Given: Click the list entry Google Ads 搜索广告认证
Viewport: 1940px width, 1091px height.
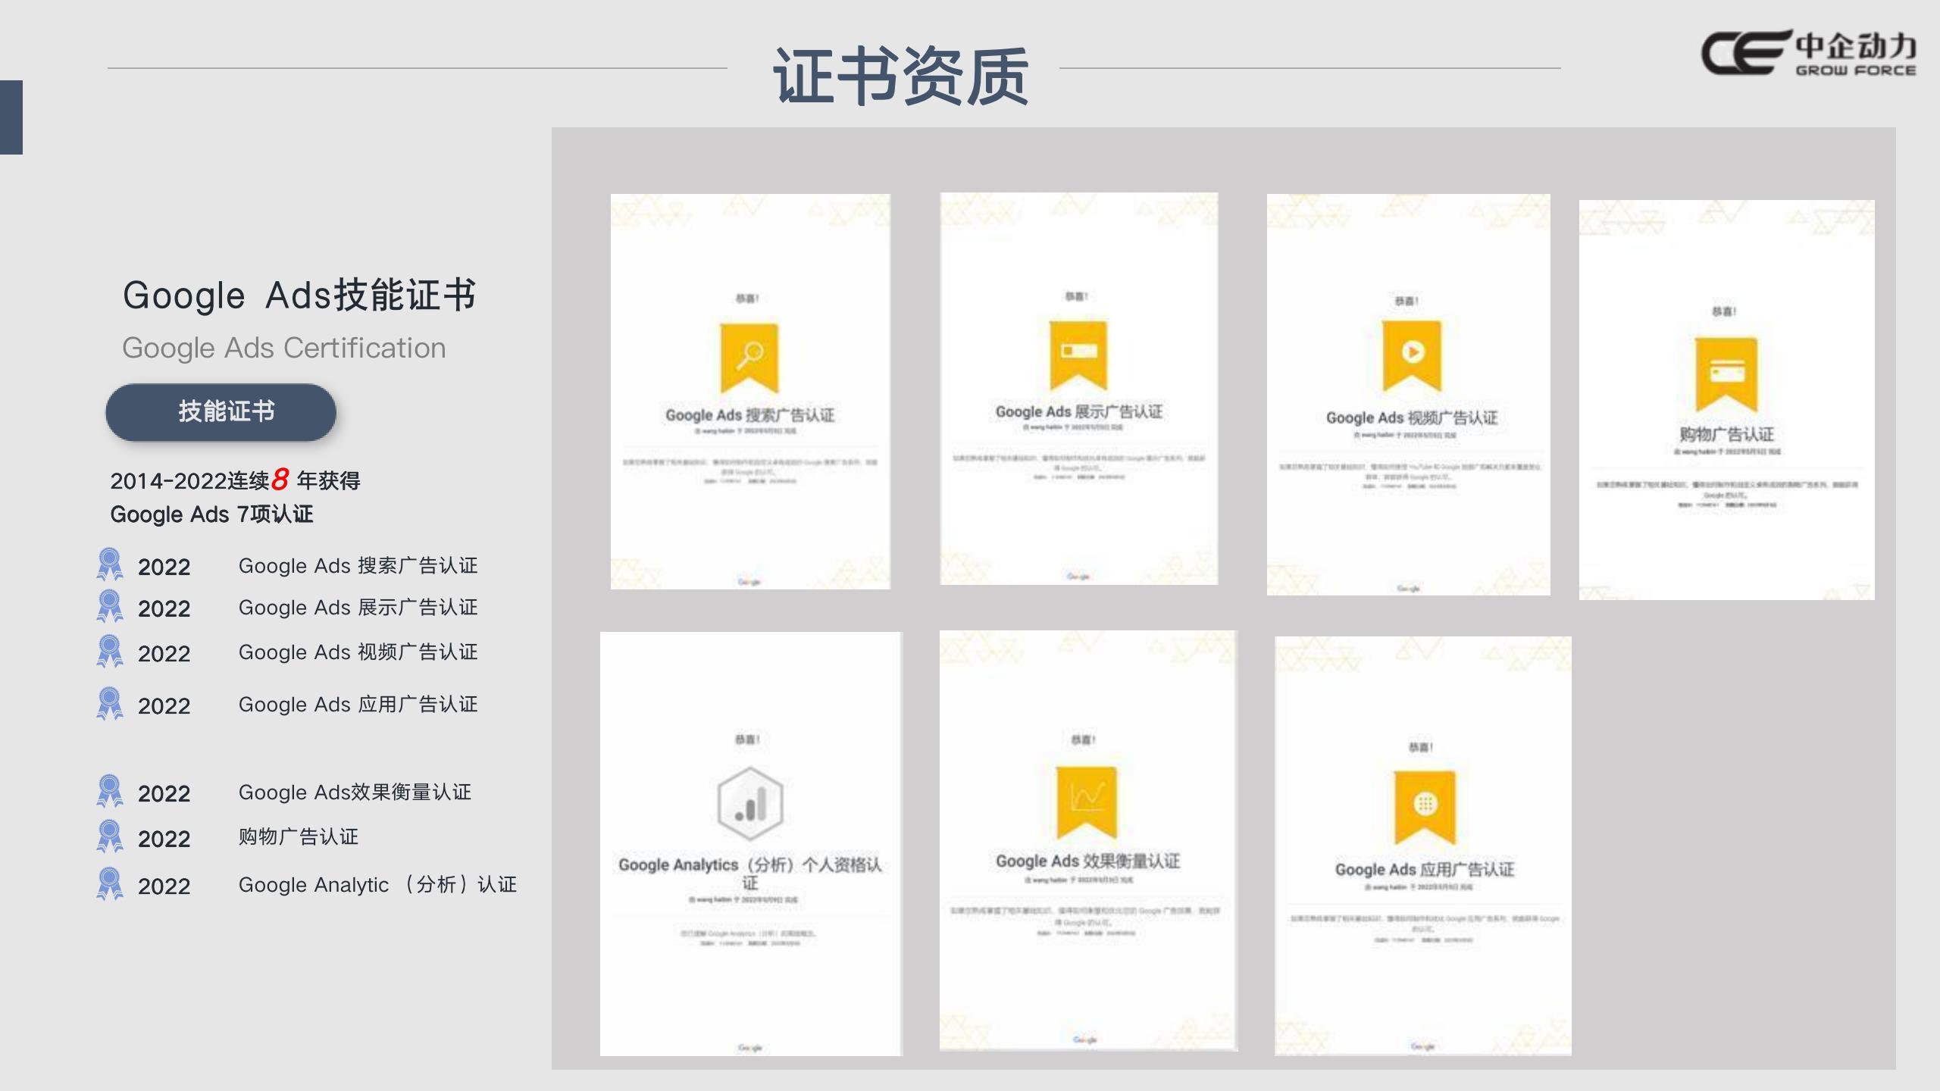Looking at the screenshot, I should pos(358,565).
